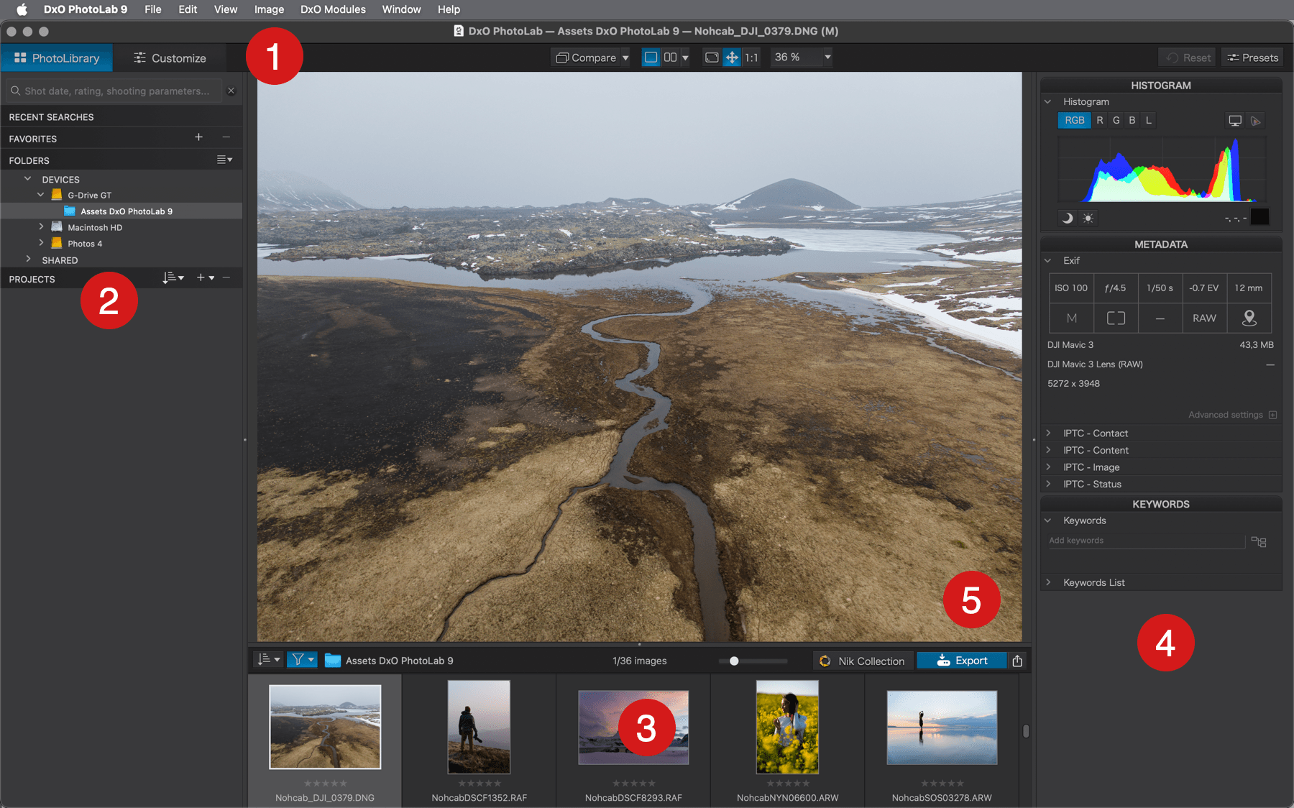Click the single image view icon
The image size is (1294, 808).
click(x=651, y=58)
